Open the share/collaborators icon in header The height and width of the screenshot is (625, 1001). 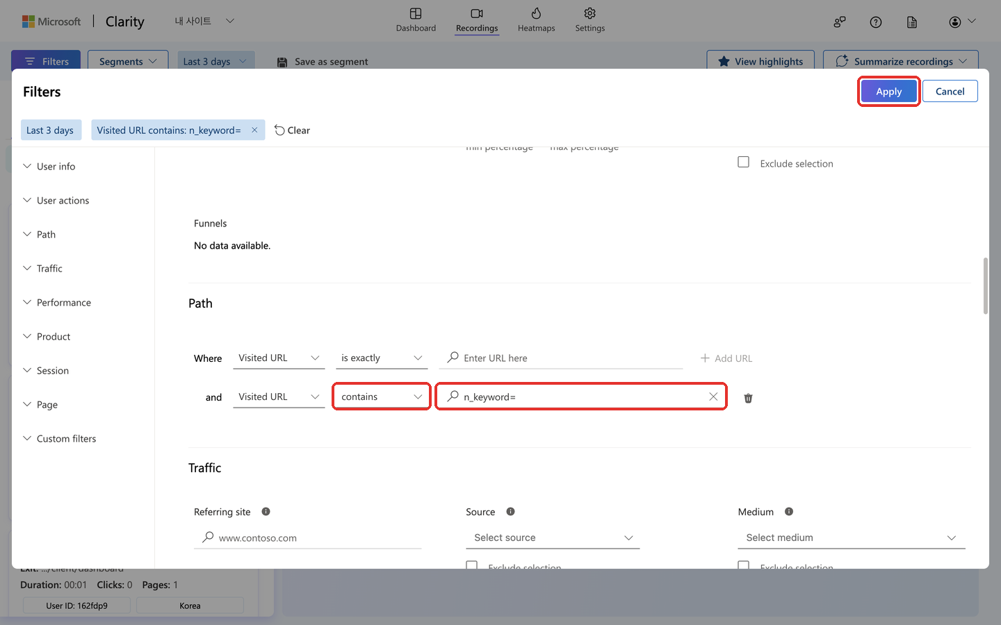[840, 22]
